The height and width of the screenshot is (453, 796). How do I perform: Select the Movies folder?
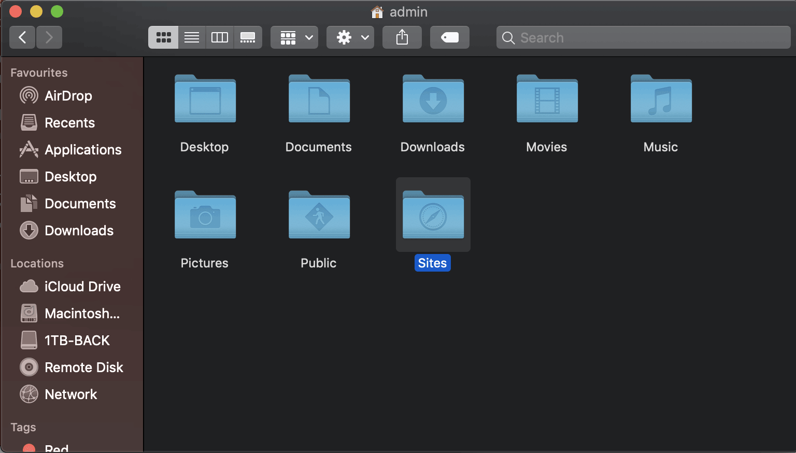coord(546,101)
